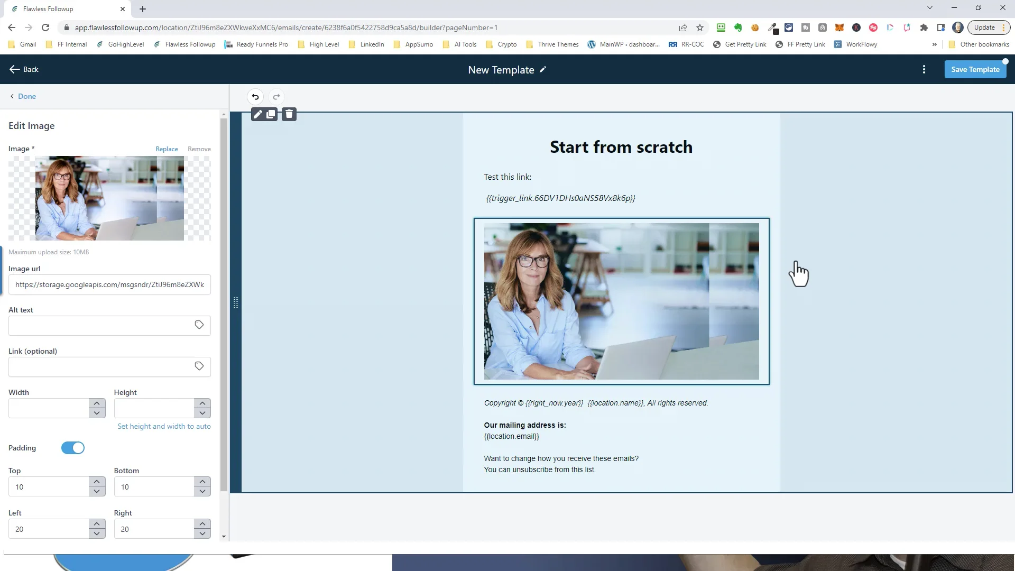The width and height of the screenshot is (1015, 571).
Task: Click Remove to delete the image
Action: [199, 149]
